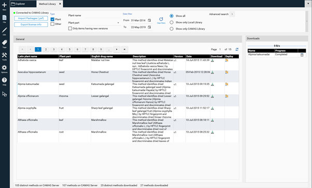The height and width of the screenshot is (188, 312).
Task: Deploy the Aesculus hippocastanum method
Action: click(x=226, y=72)
